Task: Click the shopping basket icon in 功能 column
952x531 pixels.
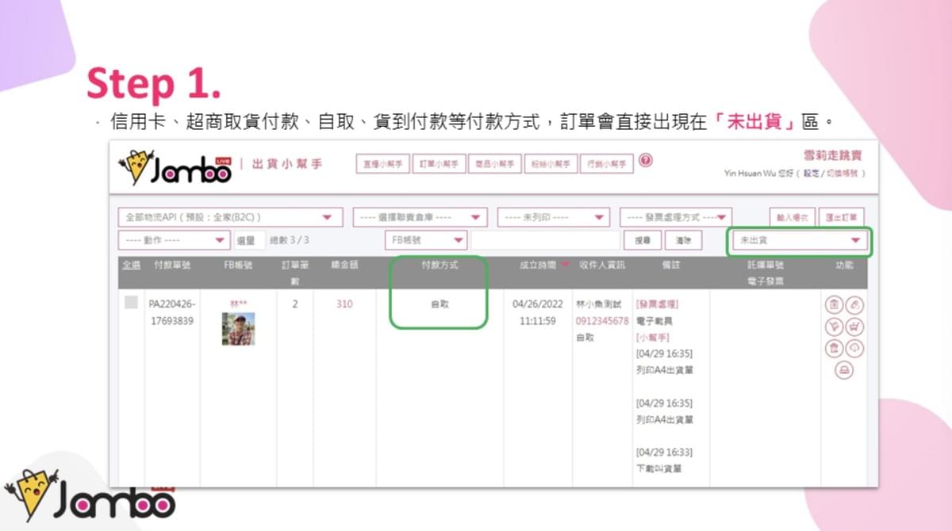Action: [x=855, y=327]
